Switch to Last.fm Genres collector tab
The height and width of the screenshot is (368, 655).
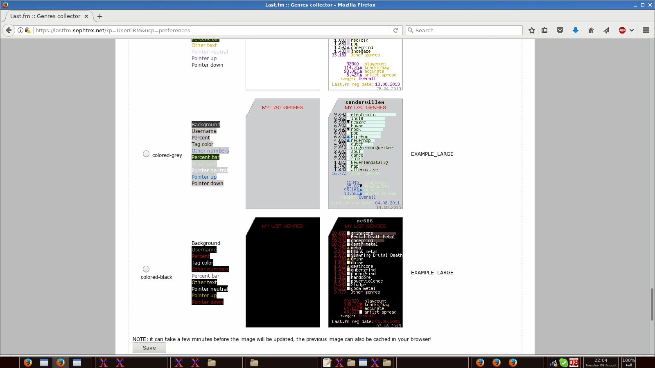tap(45, 16)
